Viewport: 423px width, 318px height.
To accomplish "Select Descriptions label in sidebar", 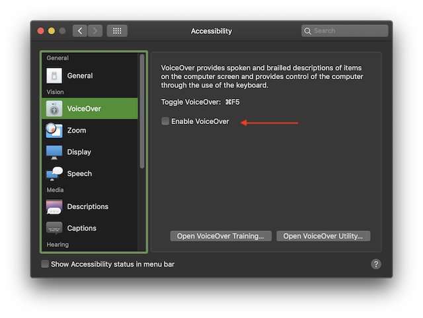I will pyautogui.click(x=88, y=207).
